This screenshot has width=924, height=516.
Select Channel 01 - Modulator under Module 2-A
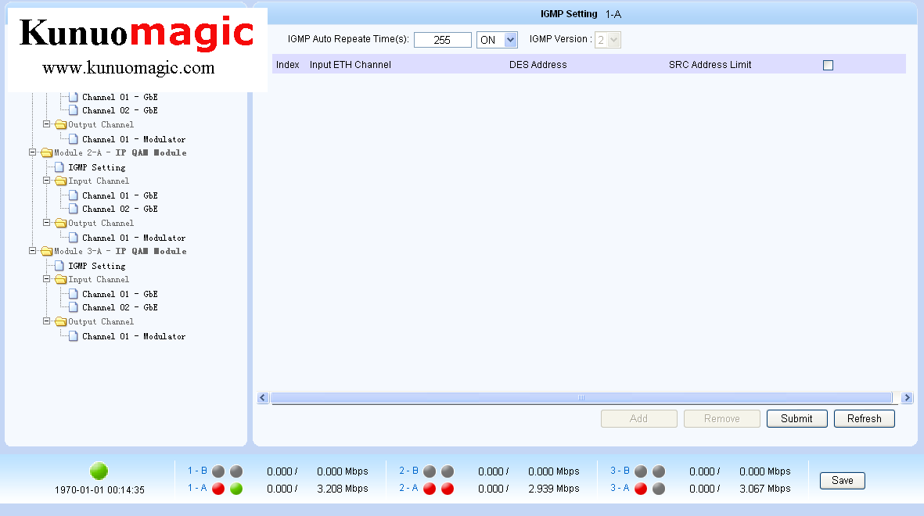(x=134, y=238)
